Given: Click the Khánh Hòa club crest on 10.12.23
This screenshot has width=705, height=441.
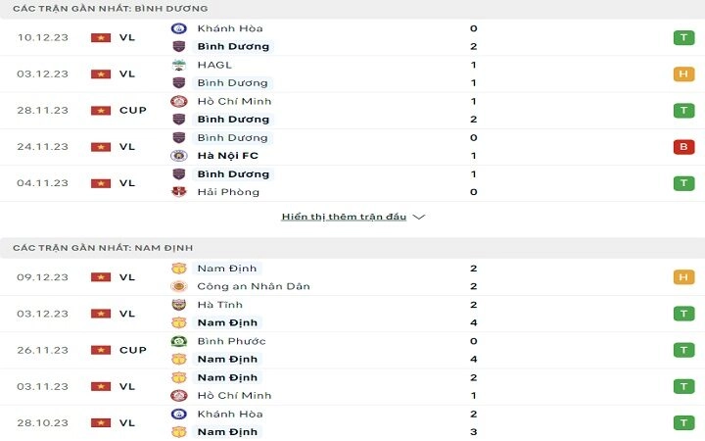Looking at the screenshot, I should point(179,28).
